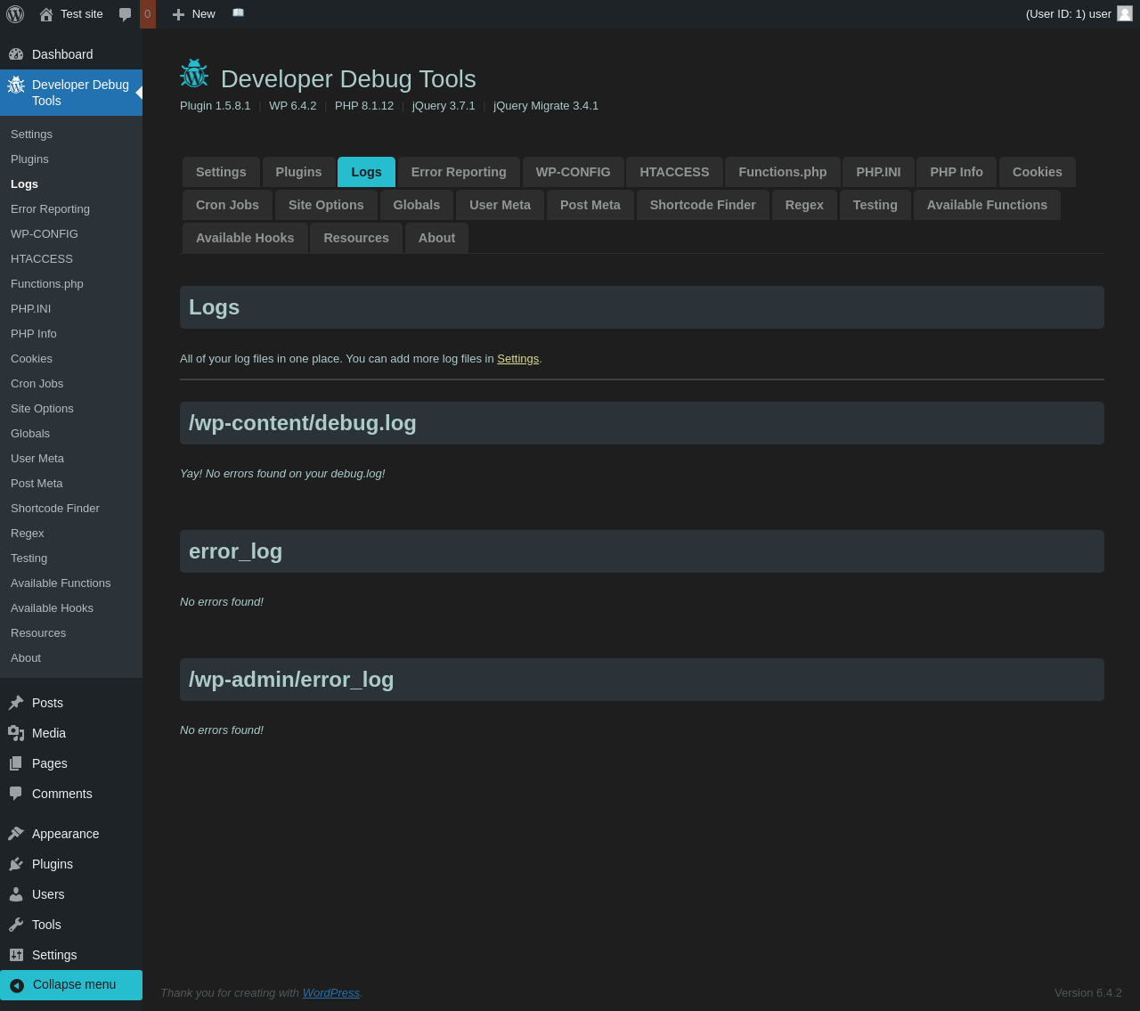This screenshot has width=1140, height=1011.
Task: Open the comments bubble icon in admin bar
Action: click(x=126, y=14)
